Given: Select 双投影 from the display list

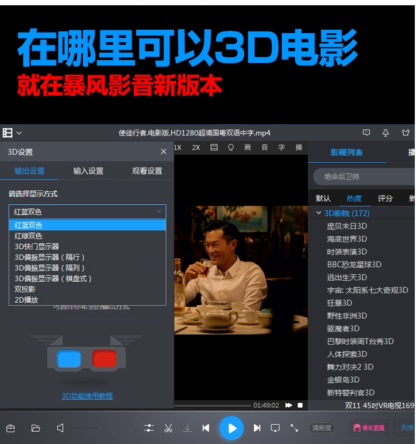Looking at the screenshot, I should 25,289.
